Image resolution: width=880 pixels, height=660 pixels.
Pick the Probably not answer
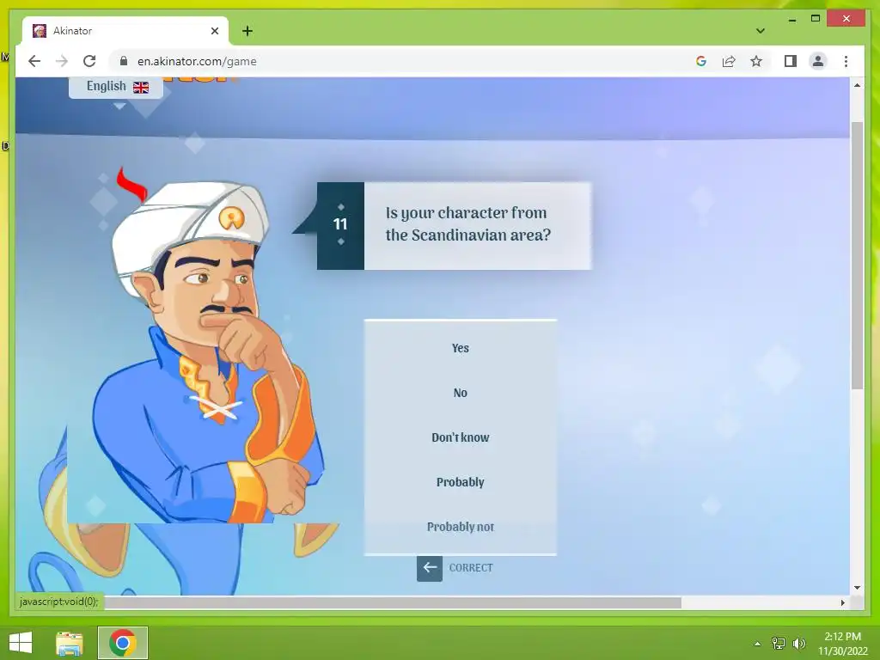pyautogui.click(x=461, y=527)
